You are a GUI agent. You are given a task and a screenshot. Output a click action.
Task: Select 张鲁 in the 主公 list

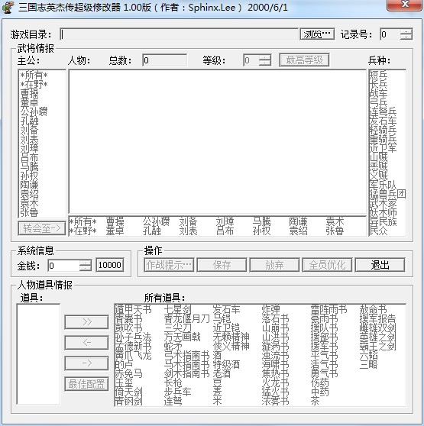tap(29, 212)
